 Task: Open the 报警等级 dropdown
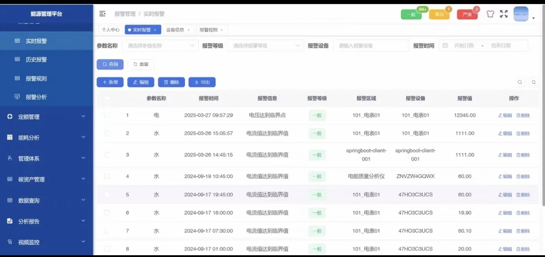265,45
